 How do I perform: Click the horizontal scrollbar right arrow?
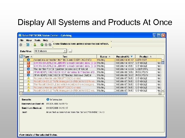click(160, 94)
